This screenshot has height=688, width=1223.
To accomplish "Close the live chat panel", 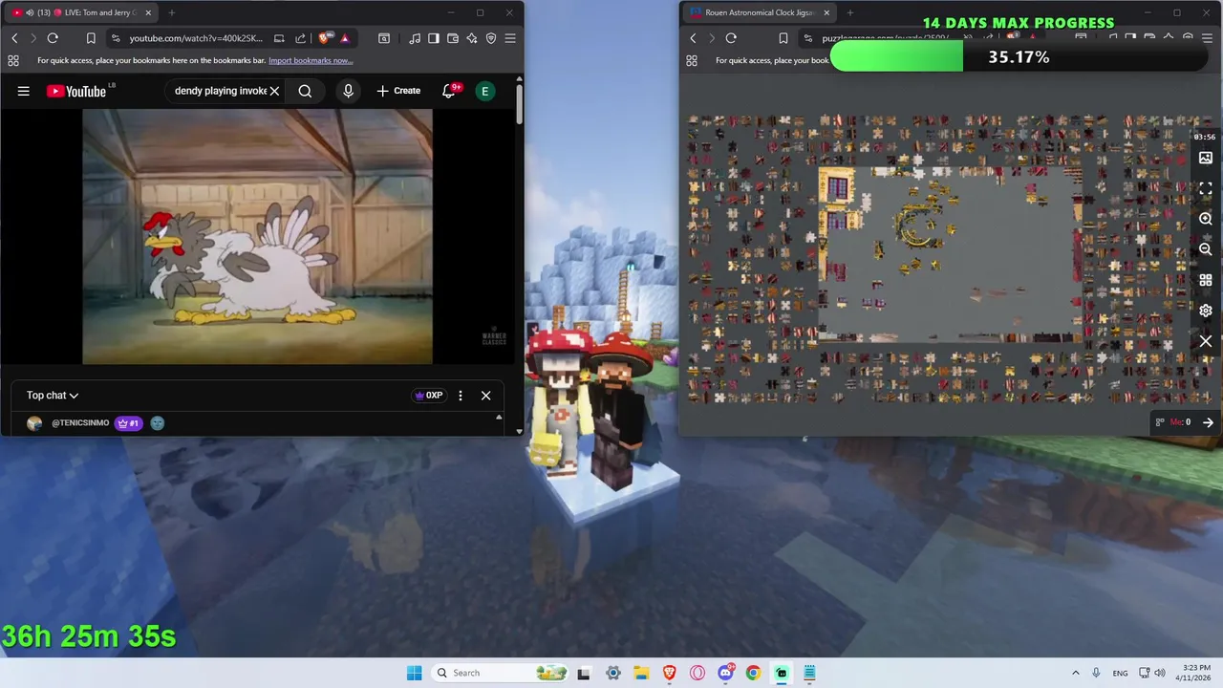I will click(485, 396).
